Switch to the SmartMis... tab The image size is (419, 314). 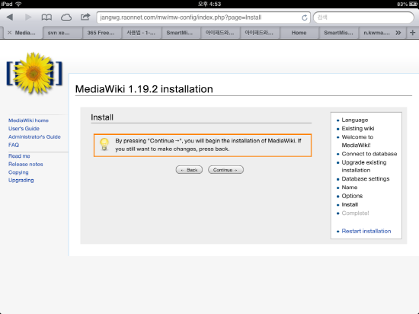pos(338,33)
